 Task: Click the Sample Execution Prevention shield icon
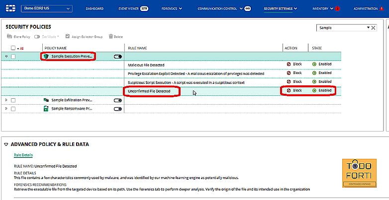point(46,57)
